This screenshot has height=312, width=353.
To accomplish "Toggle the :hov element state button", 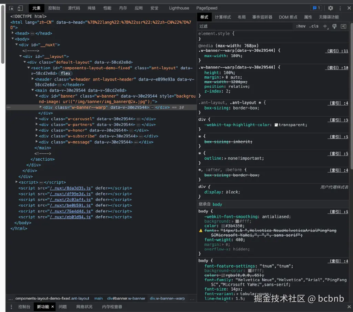I will tap(301, 26).
